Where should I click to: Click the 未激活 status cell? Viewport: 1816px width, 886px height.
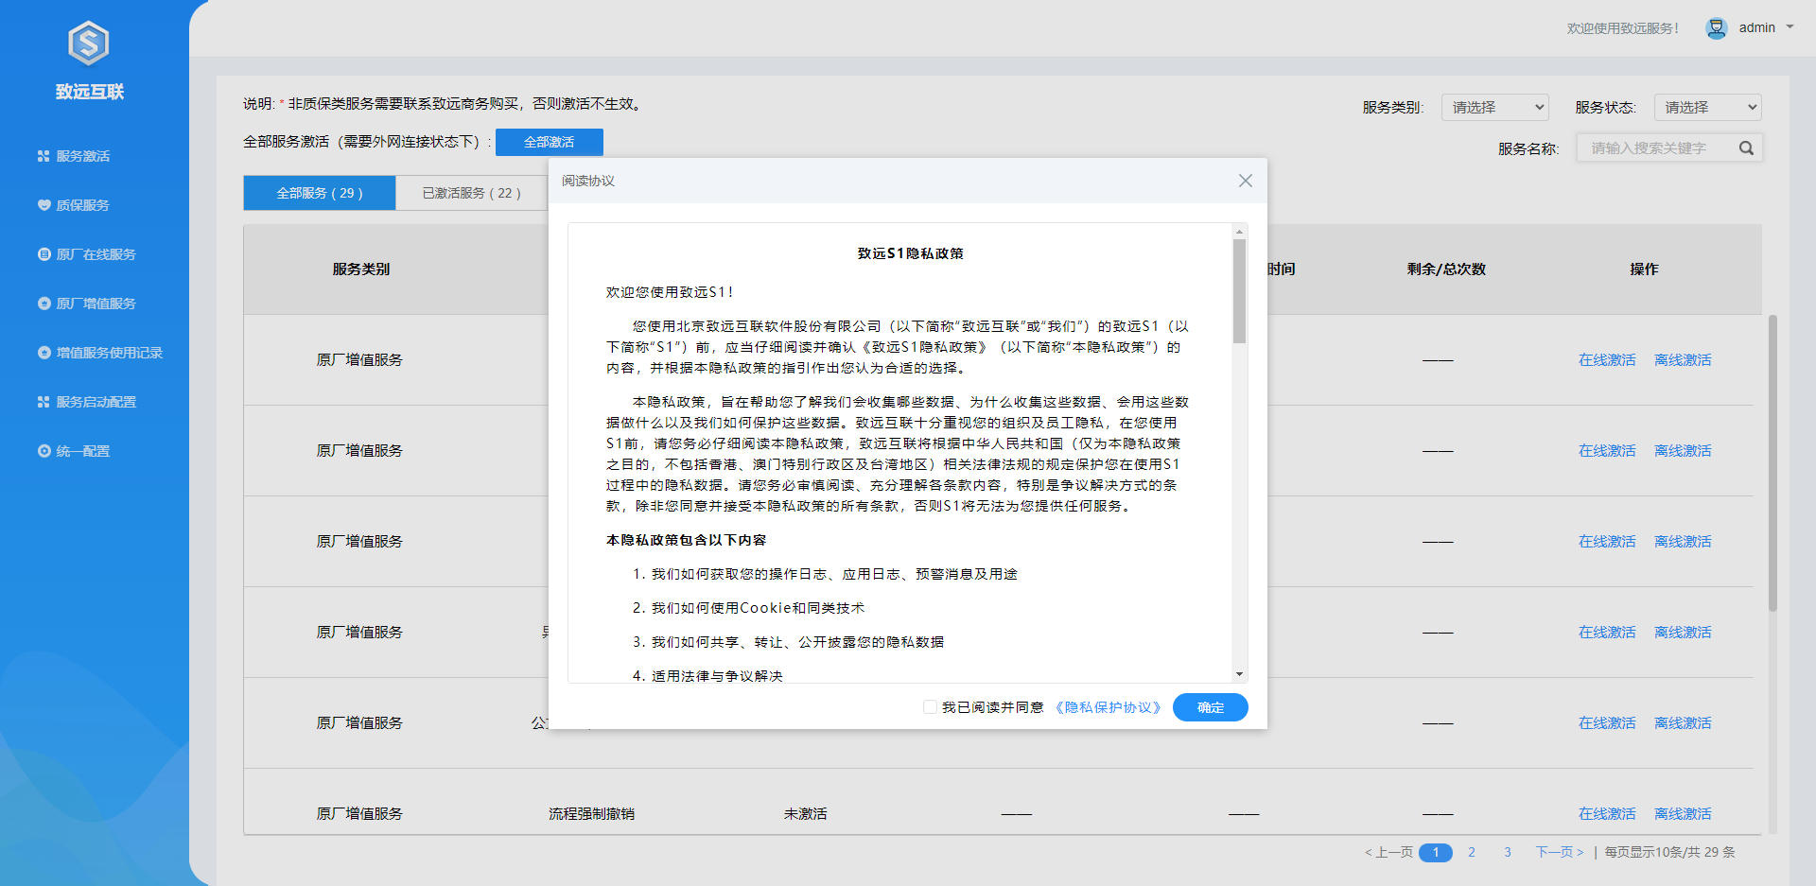(806, 814)
